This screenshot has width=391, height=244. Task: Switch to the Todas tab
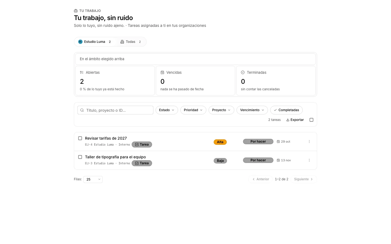(x=131, y=42)
